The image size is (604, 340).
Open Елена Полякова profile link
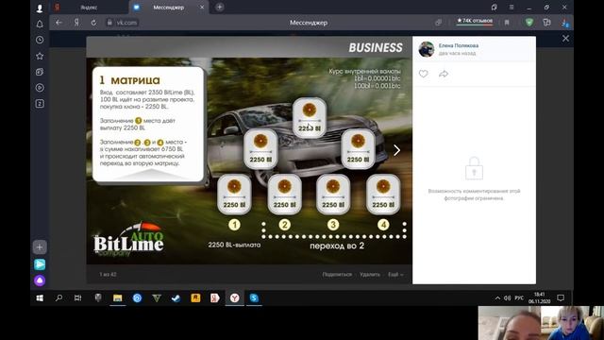click(x=459, y=45)
